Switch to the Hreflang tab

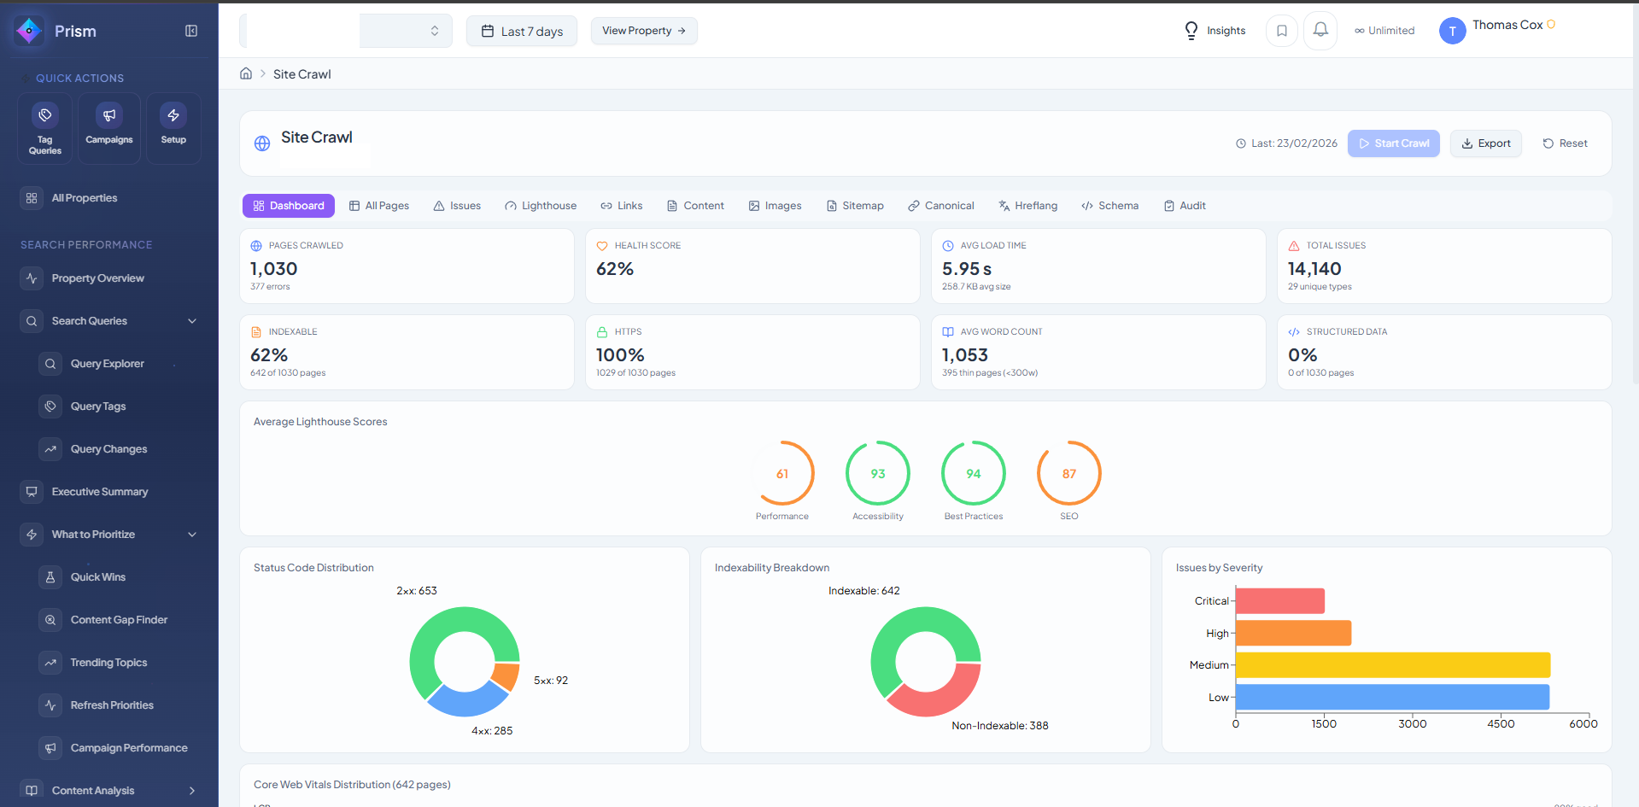(1027, 206)
